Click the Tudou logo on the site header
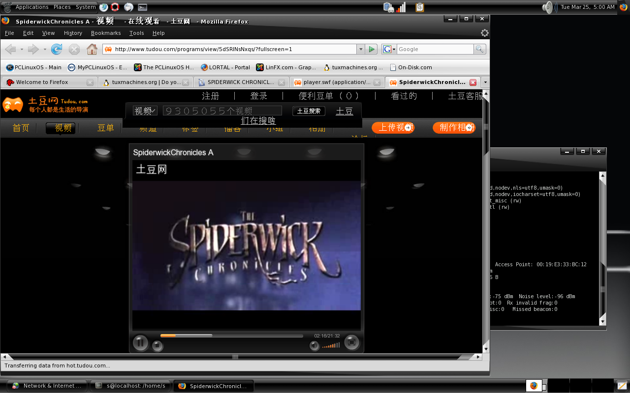The width and height of the screenshot is (630, 393). pyautogui.click(x=45, y=105)
